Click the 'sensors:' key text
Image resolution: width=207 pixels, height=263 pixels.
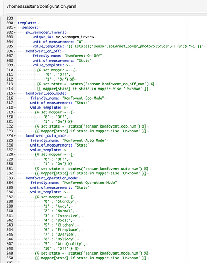30,27
